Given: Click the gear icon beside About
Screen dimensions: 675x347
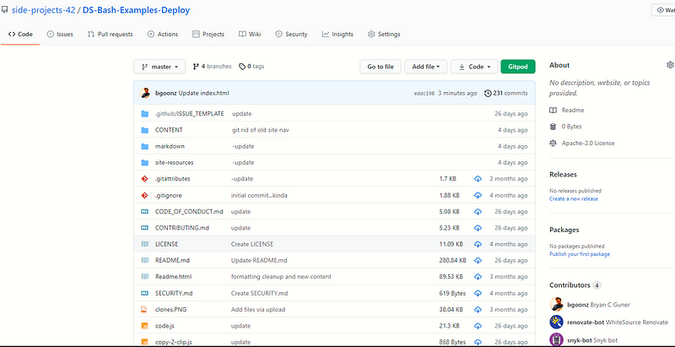Looking at the screenshot, I should 670,65.
